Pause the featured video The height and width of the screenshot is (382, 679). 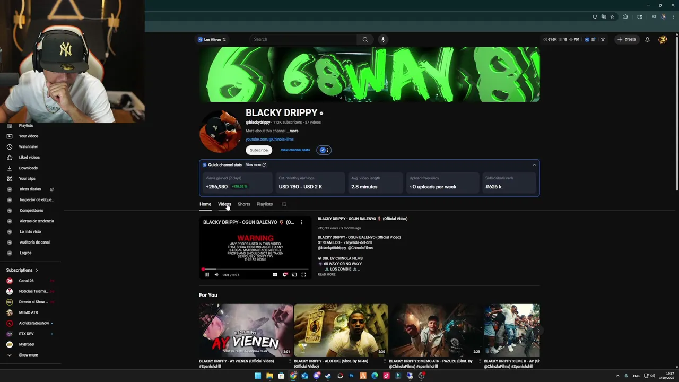pyautogui.click(x=207, y=275)
